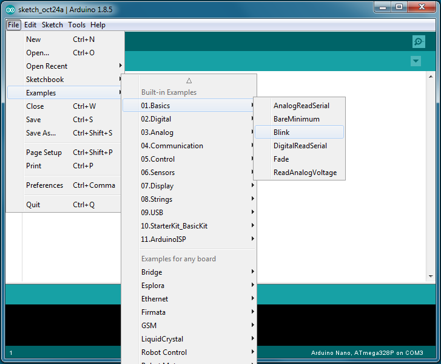The width and height of the screenshot is (441, 364).
Task: Maximize the Arduino window
Action: tap(399, 7)
